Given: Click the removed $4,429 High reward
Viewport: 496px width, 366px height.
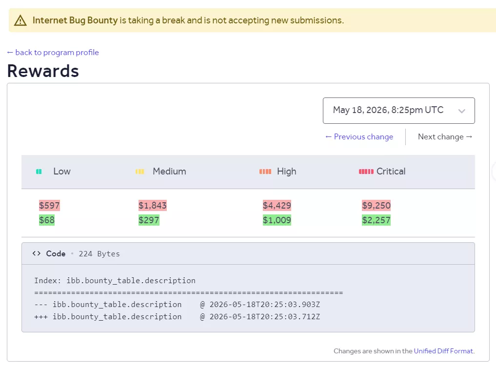Looking at the screenshot, I should pyautogui.click(x=277, y=206).
